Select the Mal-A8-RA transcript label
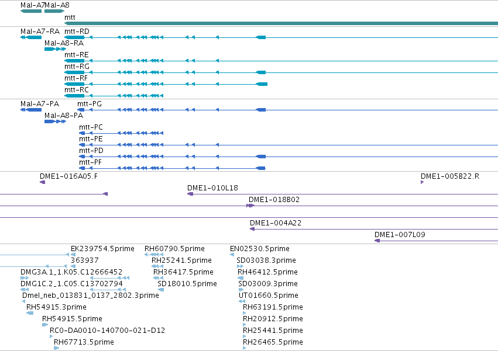The image size is (498, 351). pos(64,43)
